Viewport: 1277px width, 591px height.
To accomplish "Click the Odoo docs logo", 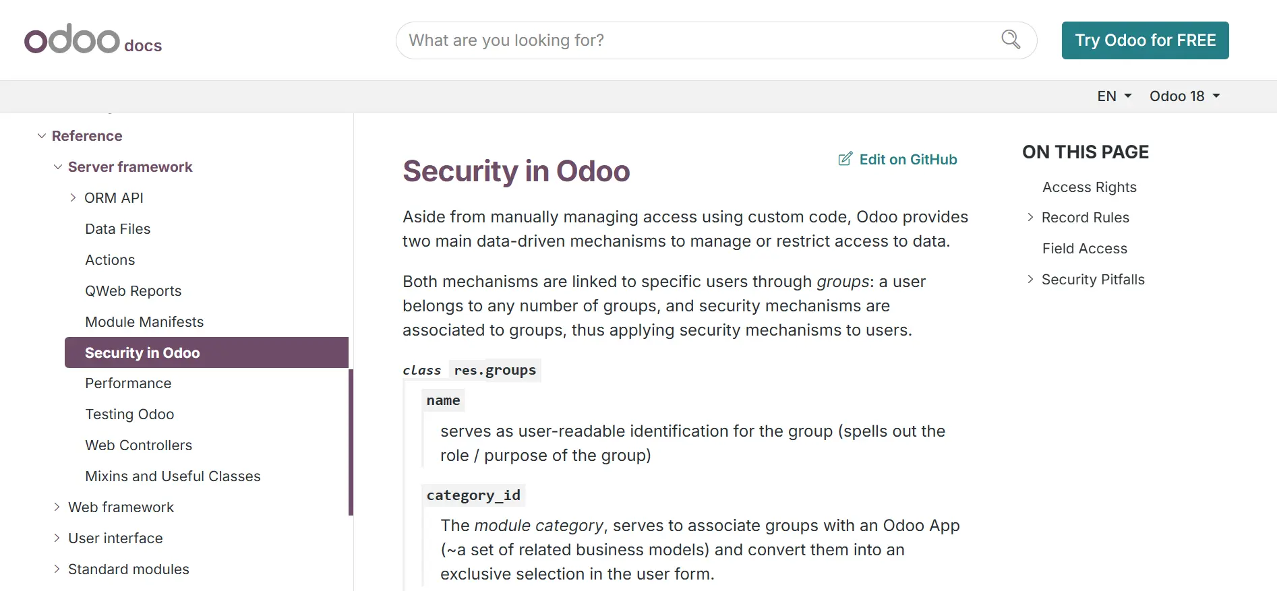I will pos(93,40).
